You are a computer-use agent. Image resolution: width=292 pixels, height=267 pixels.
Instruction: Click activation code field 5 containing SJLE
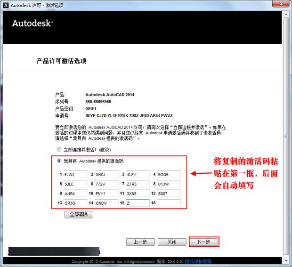(75, 184)
